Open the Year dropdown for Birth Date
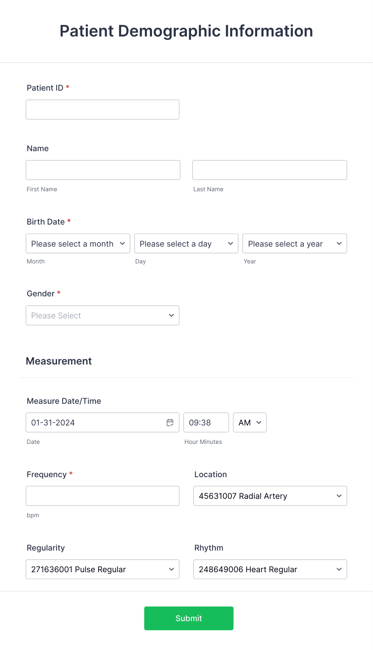The width and height of the screenshot is (373, 650). click(x=294, y=243)
